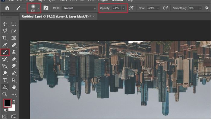Close the Untitled-2.psd tab
The height and width of the screenshot is (119, 211).
pyautogui.click(x=94, y=17)
